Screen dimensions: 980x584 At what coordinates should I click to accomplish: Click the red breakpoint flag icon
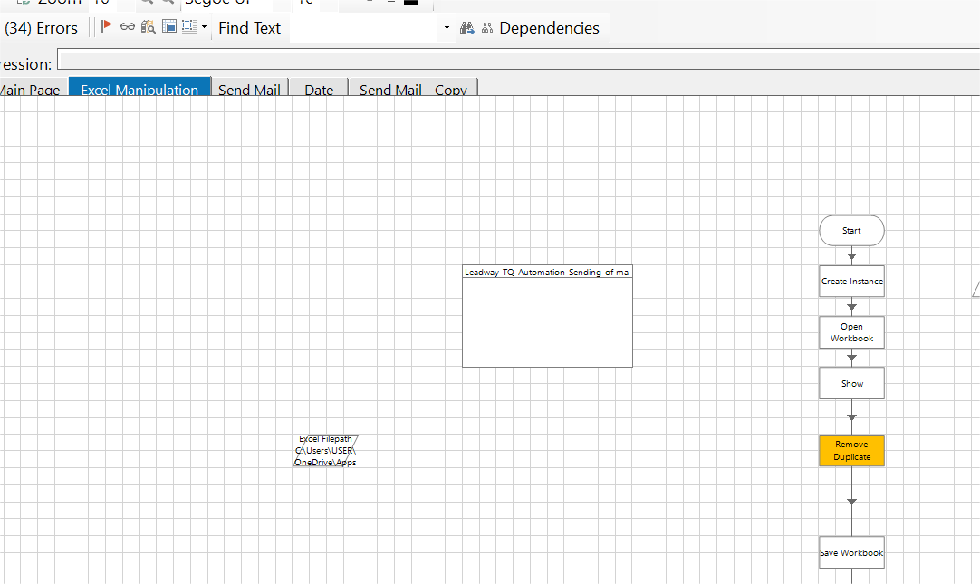[107, 27]
